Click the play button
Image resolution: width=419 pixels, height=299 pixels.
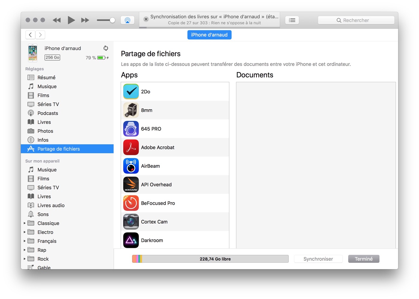pos(71,20)
